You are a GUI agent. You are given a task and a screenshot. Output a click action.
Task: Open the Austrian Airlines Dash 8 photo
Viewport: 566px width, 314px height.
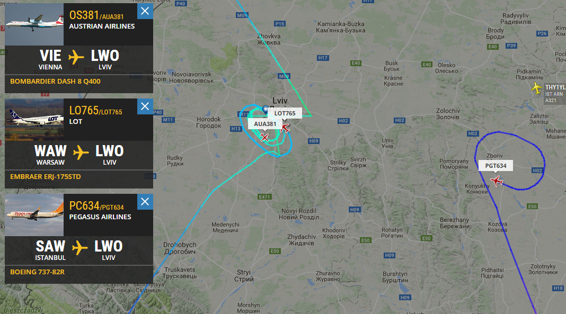[34, 24]
